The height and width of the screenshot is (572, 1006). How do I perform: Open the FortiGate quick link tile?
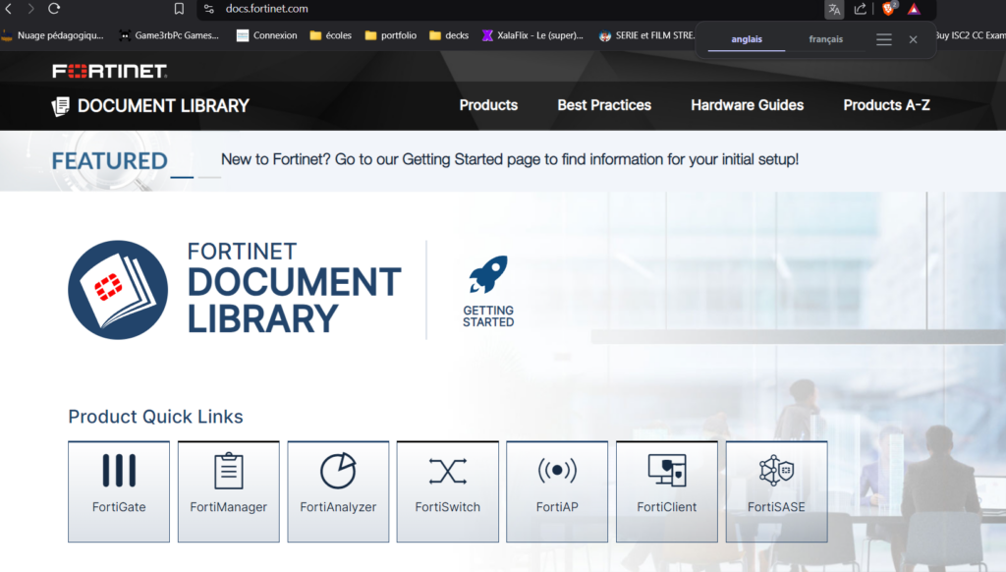[x=119, y=491]
